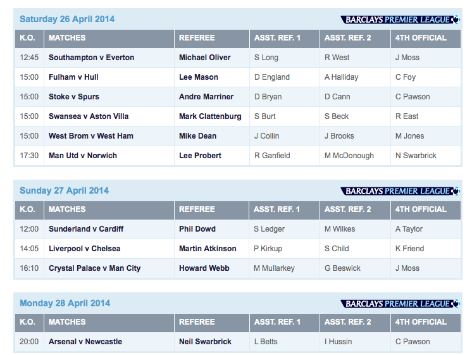Select referee Neil Swarbrick in Monday's table
Viewport: 472px width, 355px height.
(205, 342)
